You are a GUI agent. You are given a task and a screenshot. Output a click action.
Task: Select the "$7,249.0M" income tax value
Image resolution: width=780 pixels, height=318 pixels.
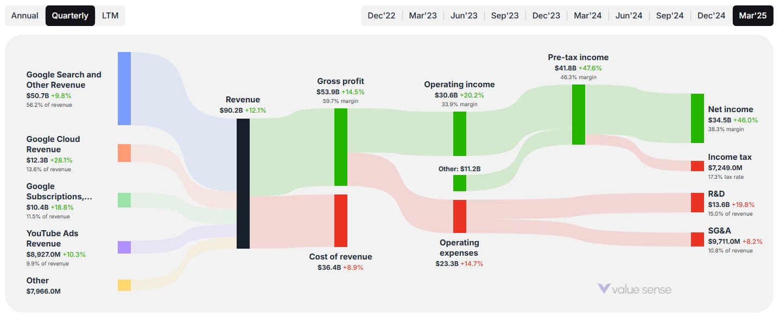click(x=725, y=168)
